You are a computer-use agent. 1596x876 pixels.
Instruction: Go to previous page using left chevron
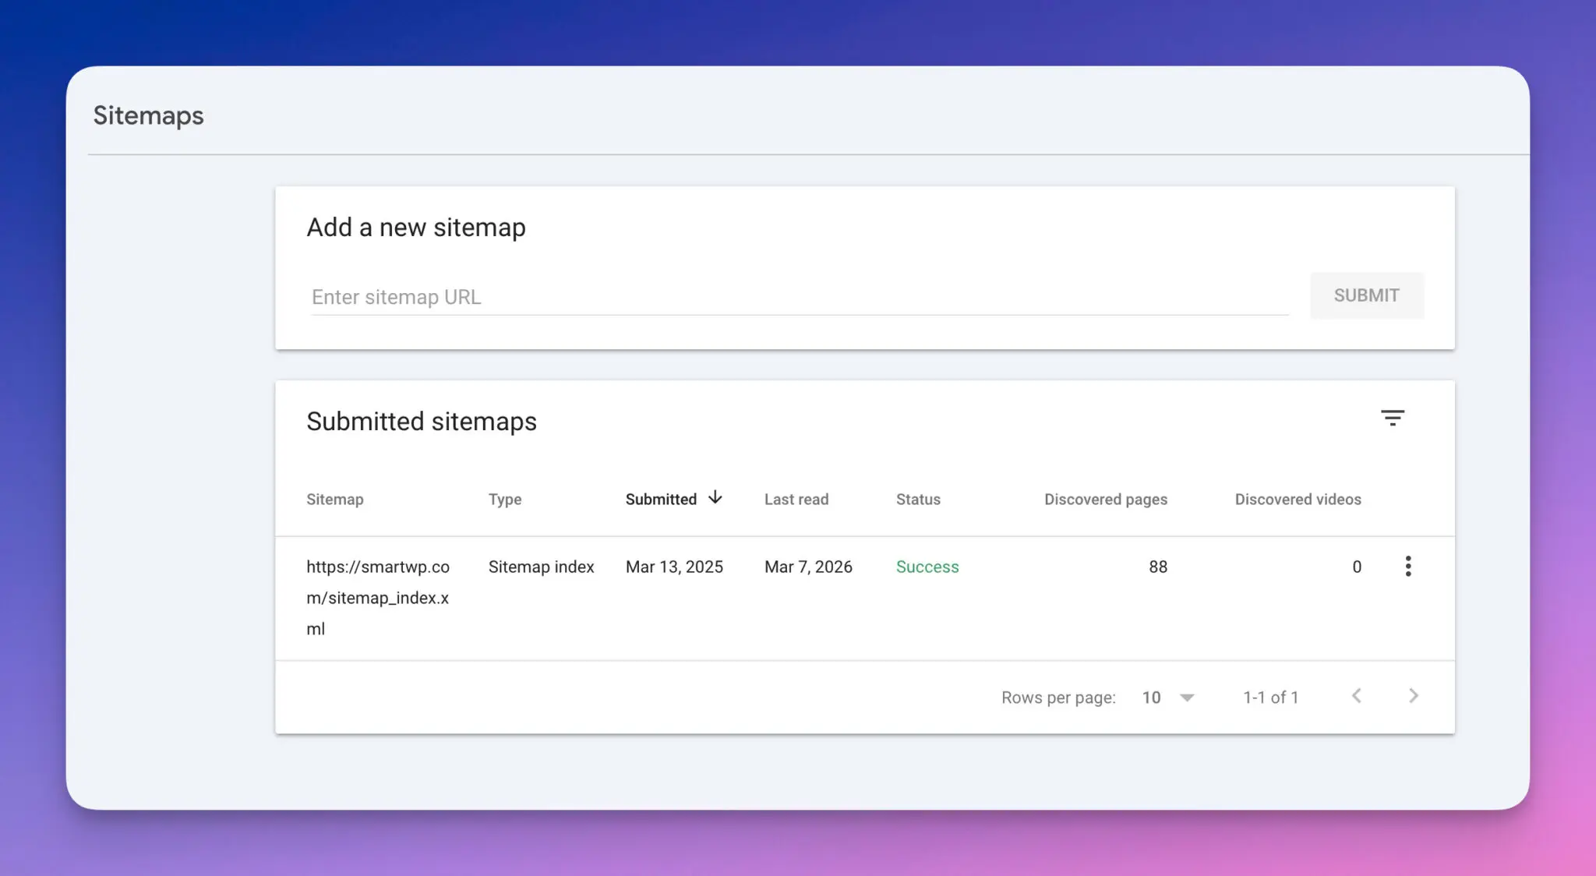(1357, 696)
